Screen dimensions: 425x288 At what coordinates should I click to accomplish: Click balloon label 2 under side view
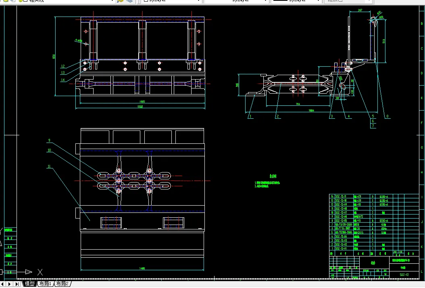coord(277,116)
